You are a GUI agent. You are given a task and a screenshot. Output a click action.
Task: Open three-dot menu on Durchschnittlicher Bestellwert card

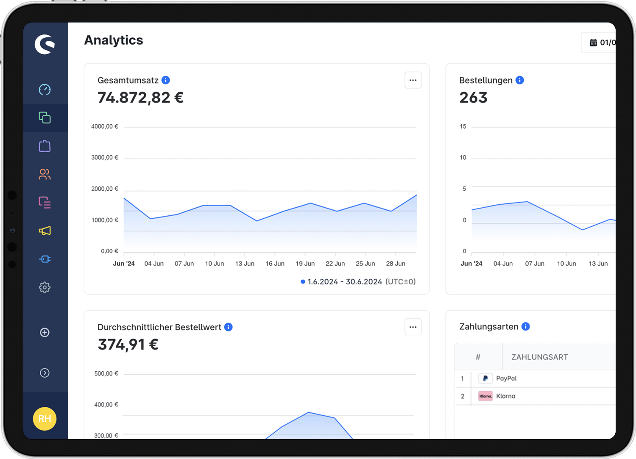pyautogui.click(x=413, y=327)
